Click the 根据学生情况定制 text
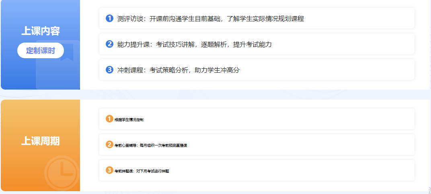Screen dimensions: 431x194 point(129,120)
